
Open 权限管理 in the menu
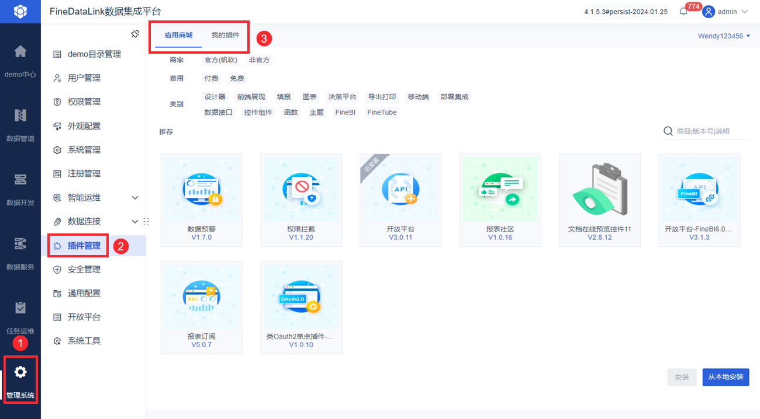84,102
